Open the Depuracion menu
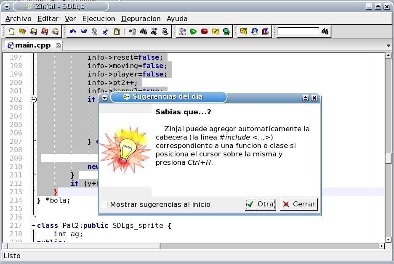The height and width of the screenshot is (264, 394). pyautogui.click(x=141, y=18)
